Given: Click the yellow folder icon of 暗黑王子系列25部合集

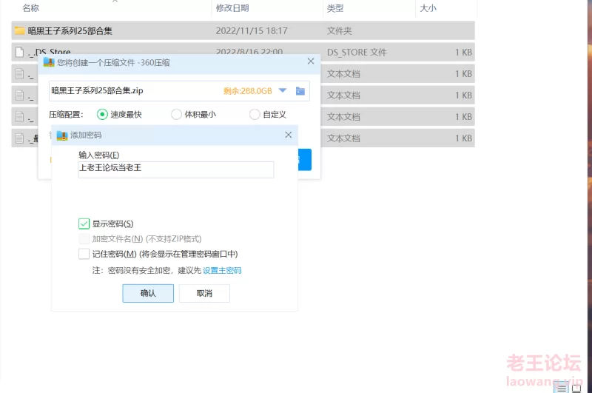Looking at the screenshot, I should [20, 30].
